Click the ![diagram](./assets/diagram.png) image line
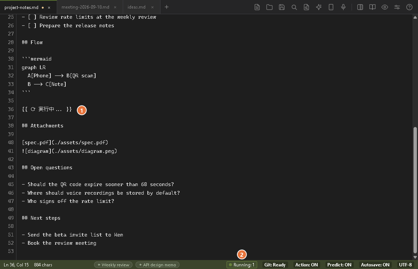This screenshot has width=418, height=269. pos(69,151)
